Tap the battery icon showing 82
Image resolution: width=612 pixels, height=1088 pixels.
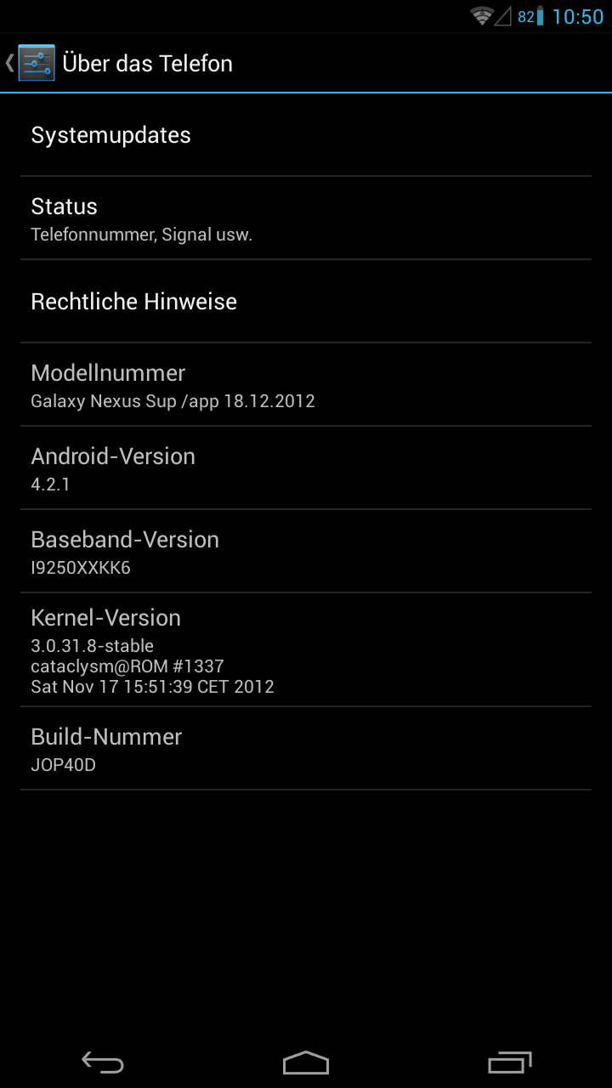[530, 16]
